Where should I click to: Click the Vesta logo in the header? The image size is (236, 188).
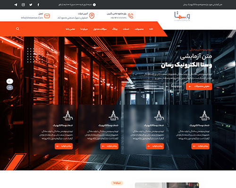(x=182, y=16)
